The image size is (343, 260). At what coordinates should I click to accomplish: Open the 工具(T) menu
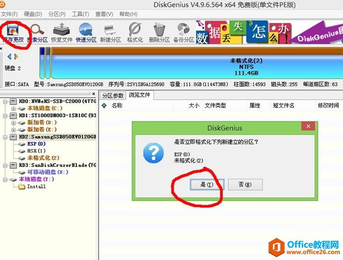point(80,14)
